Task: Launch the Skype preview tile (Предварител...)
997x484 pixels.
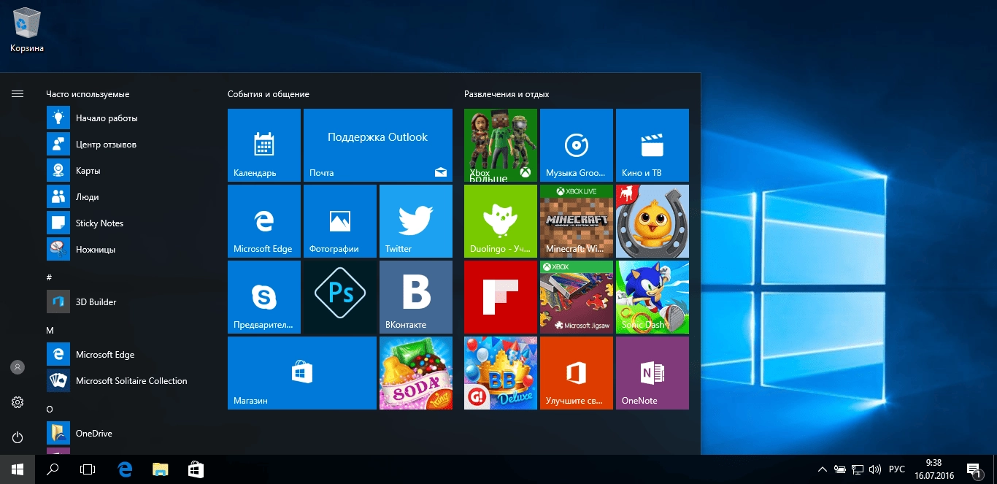Action: click(264, 297)
